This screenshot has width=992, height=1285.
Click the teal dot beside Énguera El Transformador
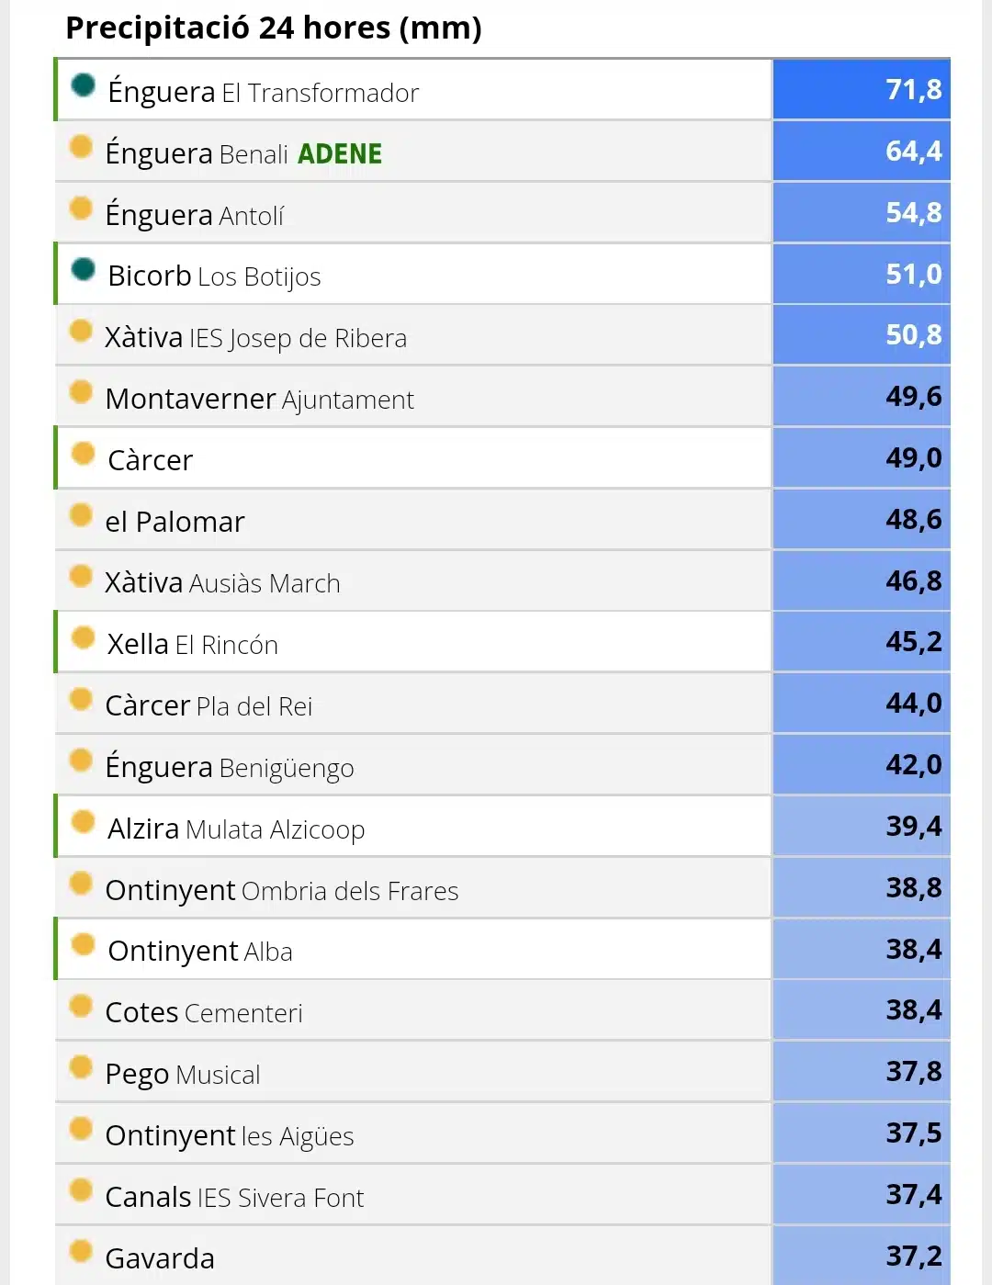point(84,85)
